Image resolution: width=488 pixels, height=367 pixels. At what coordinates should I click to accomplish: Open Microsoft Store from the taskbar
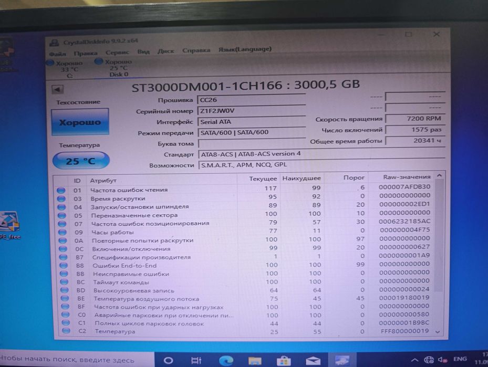(x=284, y=361)
